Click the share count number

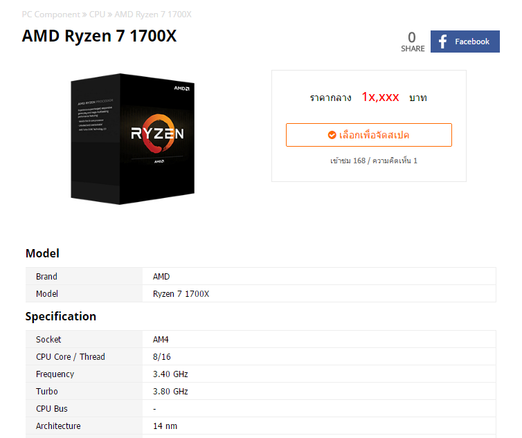[x=412, y=37]
